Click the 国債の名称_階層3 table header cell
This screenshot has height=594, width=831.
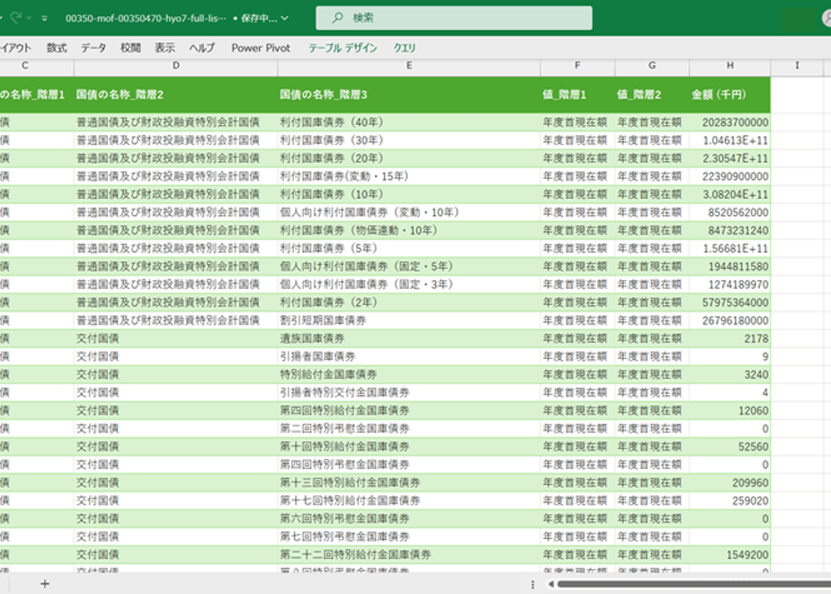(x=408, y=94)
